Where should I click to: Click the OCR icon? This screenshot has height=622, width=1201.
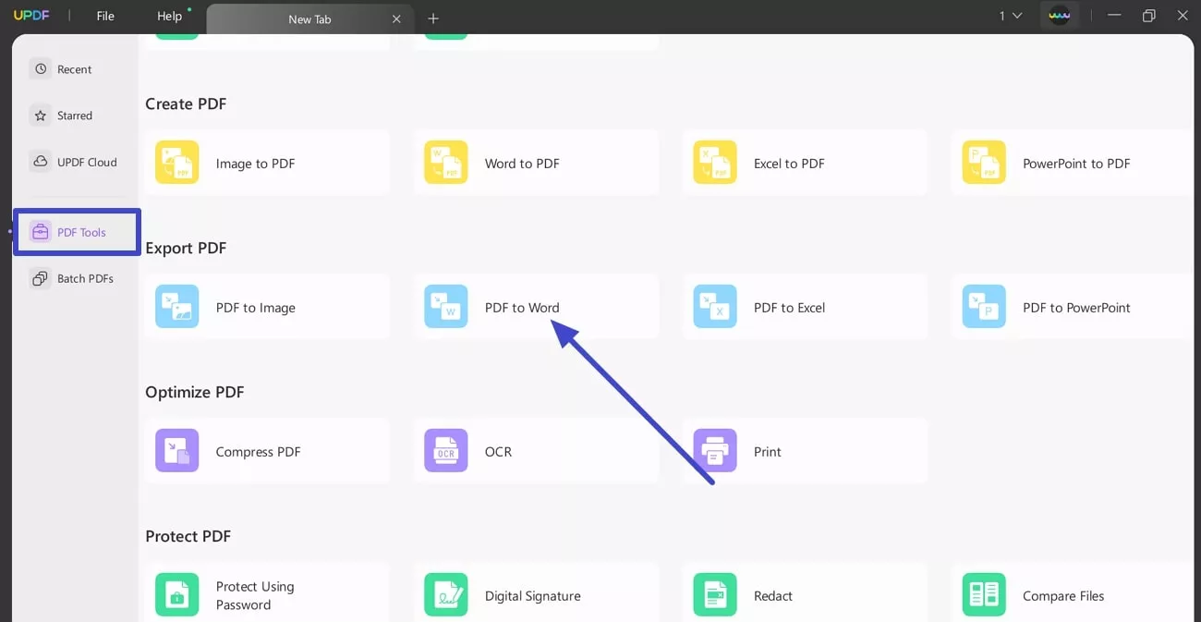pos(445,451)
